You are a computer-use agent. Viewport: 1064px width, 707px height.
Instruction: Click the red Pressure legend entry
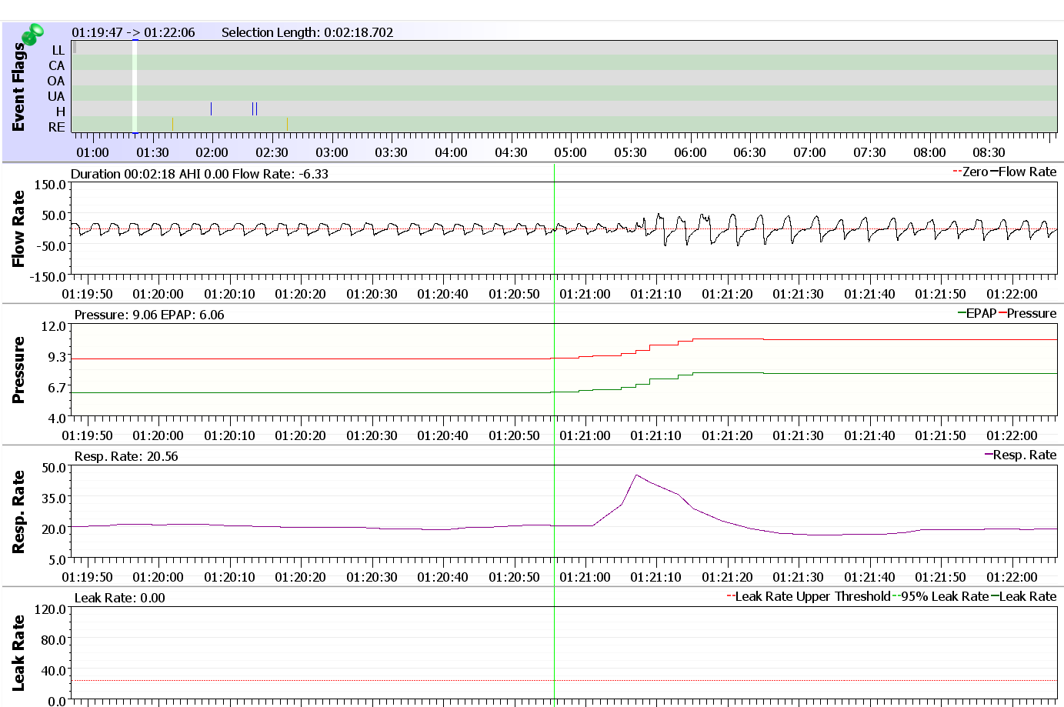click(x=1027, y=313)
